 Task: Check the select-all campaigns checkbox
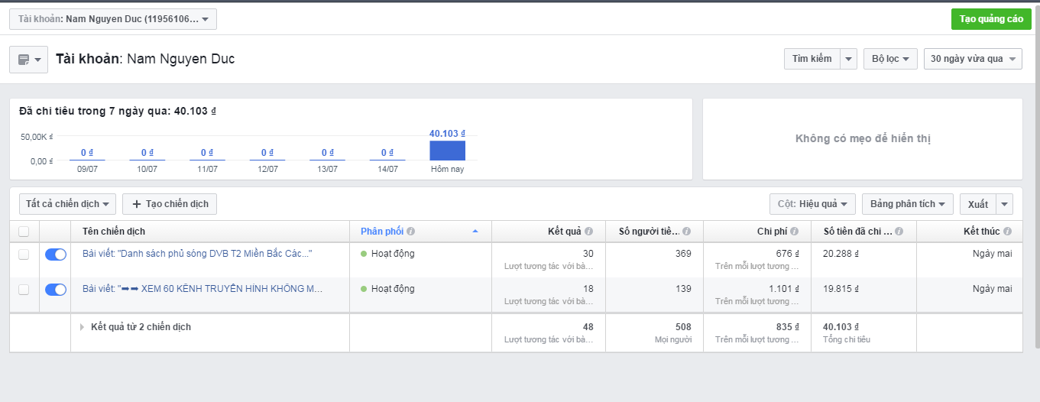(x=24, y=232)
